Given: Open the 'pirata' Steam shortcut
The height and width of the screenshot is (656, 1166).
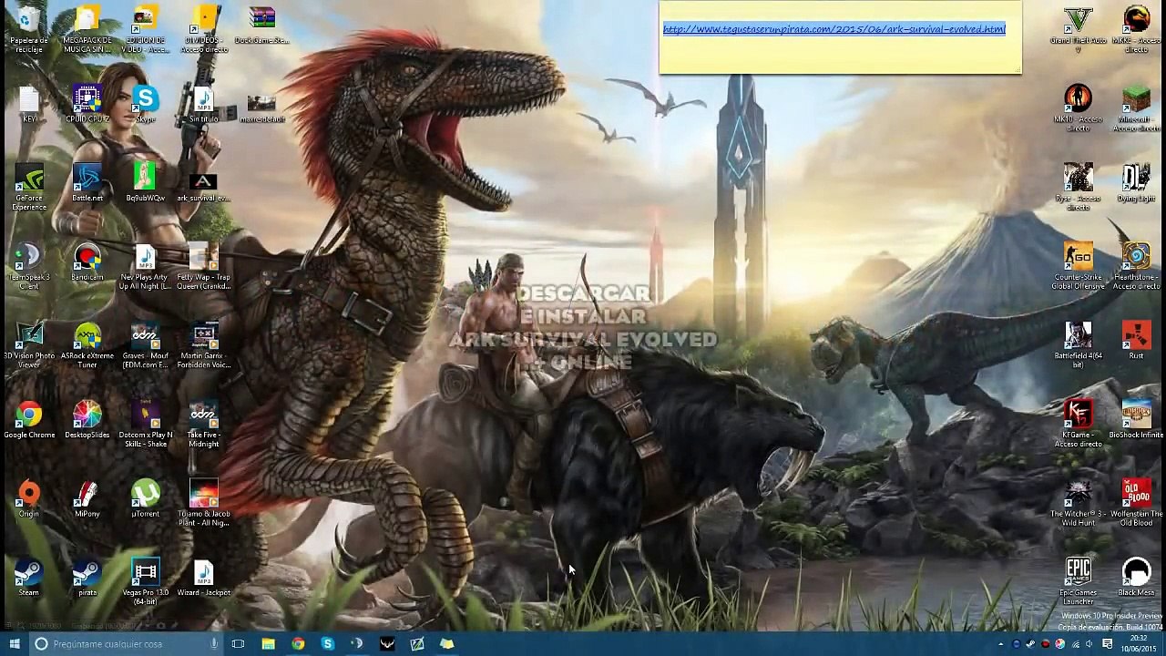Looking at the screenshot, I should [87, 579].
